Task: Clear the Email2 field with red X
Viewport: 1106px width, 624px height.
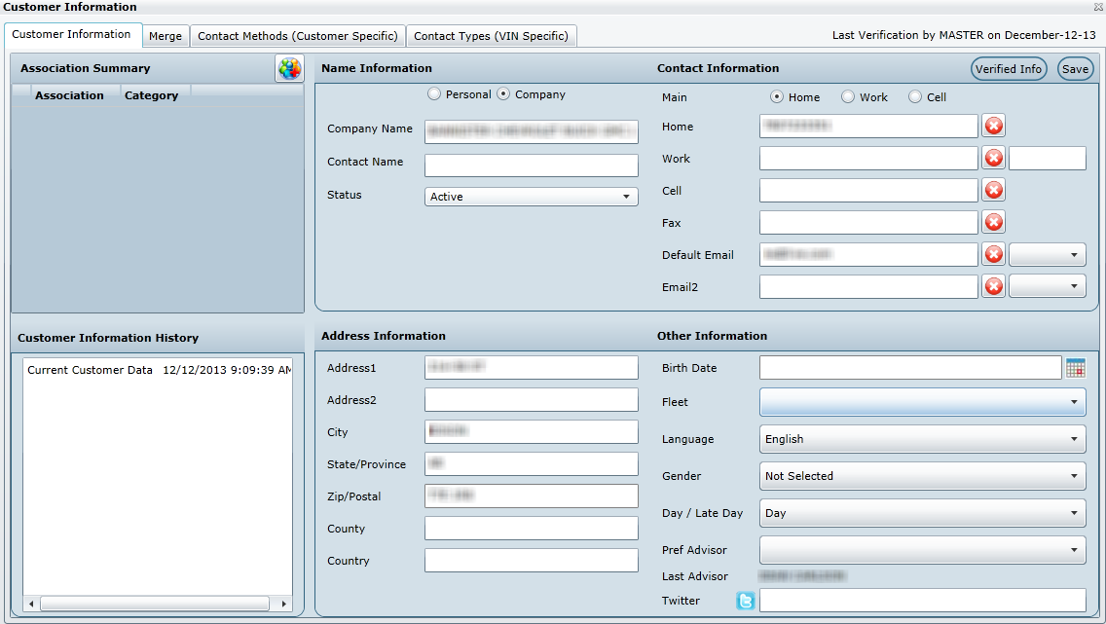Action: [993, 286]
